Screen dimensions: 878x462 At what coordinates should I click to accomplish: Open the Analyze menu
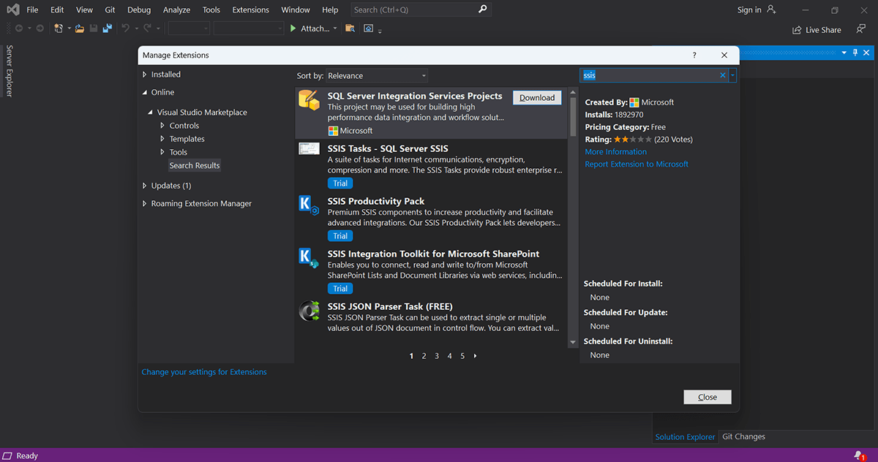click(176, 10)
